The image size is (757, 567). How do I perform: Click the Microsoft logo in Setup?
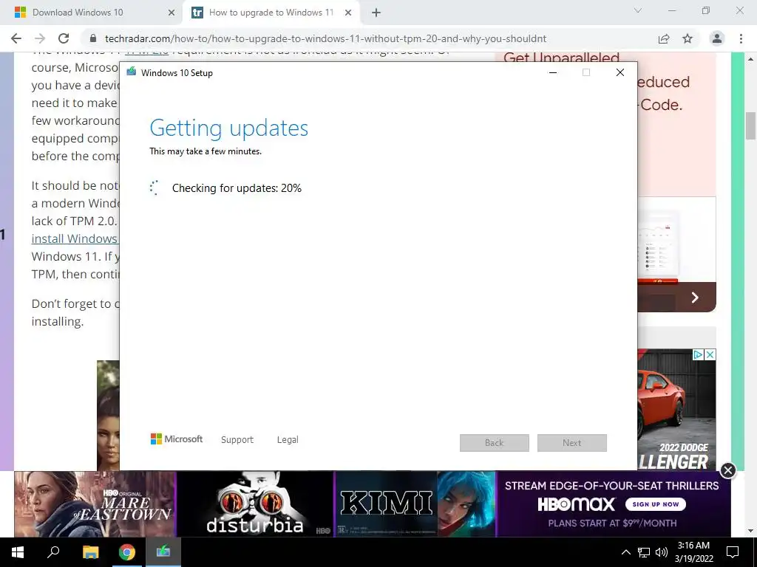[x=177, y=439]
